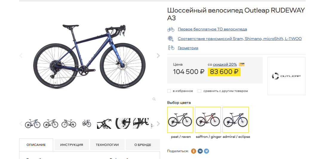This screenshot has width=329, height=159.
Task: Open the ТЕХНОЛОГИИ tab
Action: (x=107, y=145)
